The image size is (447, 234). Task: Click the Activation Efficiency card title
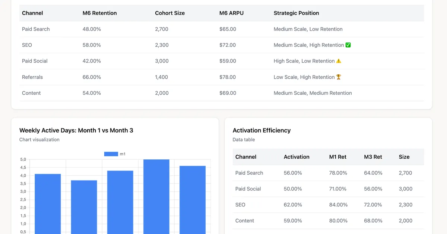pyautogui.click(x=261, y=130)
